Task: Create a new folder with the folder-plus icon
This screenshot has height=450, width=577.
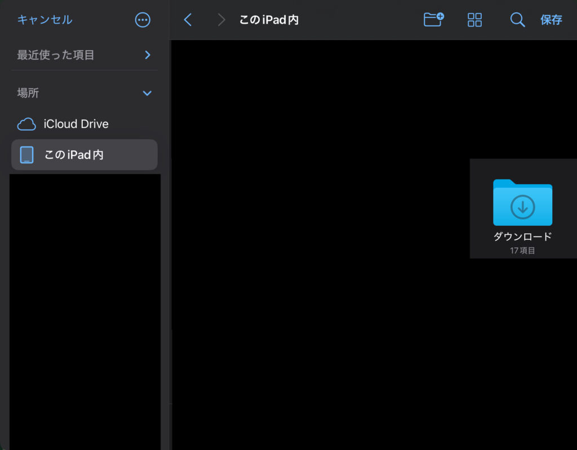Action: tap(433, 20)
